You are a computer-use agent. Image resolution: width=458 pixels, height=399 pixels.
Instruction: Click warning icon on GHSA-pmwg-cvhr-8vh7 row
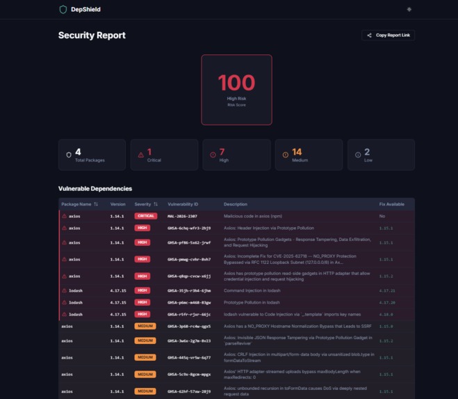64,259
